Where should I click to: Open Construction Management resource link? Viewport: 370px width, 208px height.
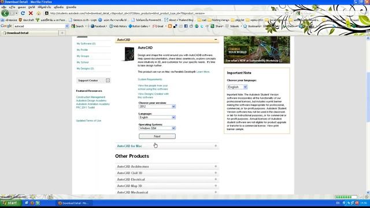click(91, 97)
